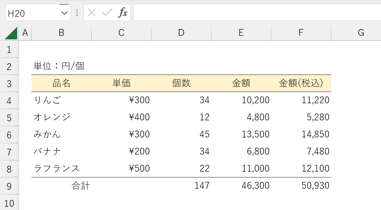Click the Enter (checkmark) icon beside formula bar

tap(107, 13)
